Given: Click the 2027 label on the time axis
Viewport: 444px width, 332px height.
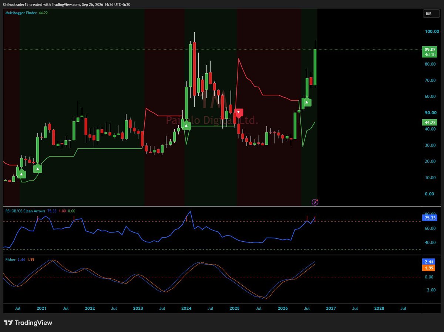Looking at the screenshot, I should coord(331,308).
